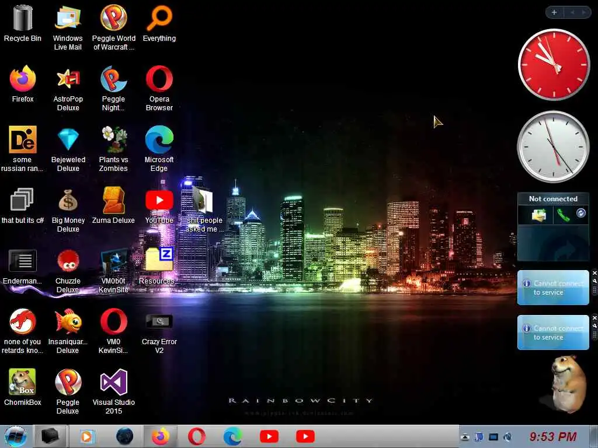The image size is (598, 448).
Task: Open the Resources zip folder icon
Action: click(x=159, y=266)
